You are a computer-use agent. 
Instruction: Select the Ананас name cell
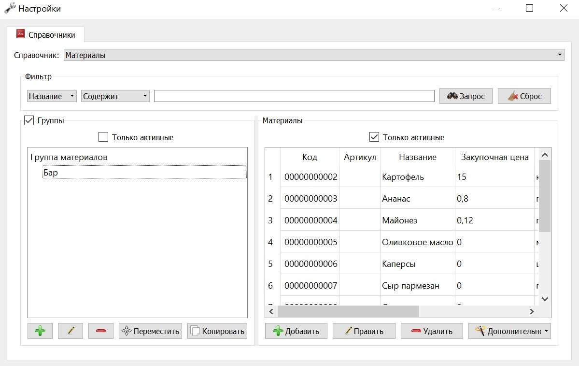(418, 199)
